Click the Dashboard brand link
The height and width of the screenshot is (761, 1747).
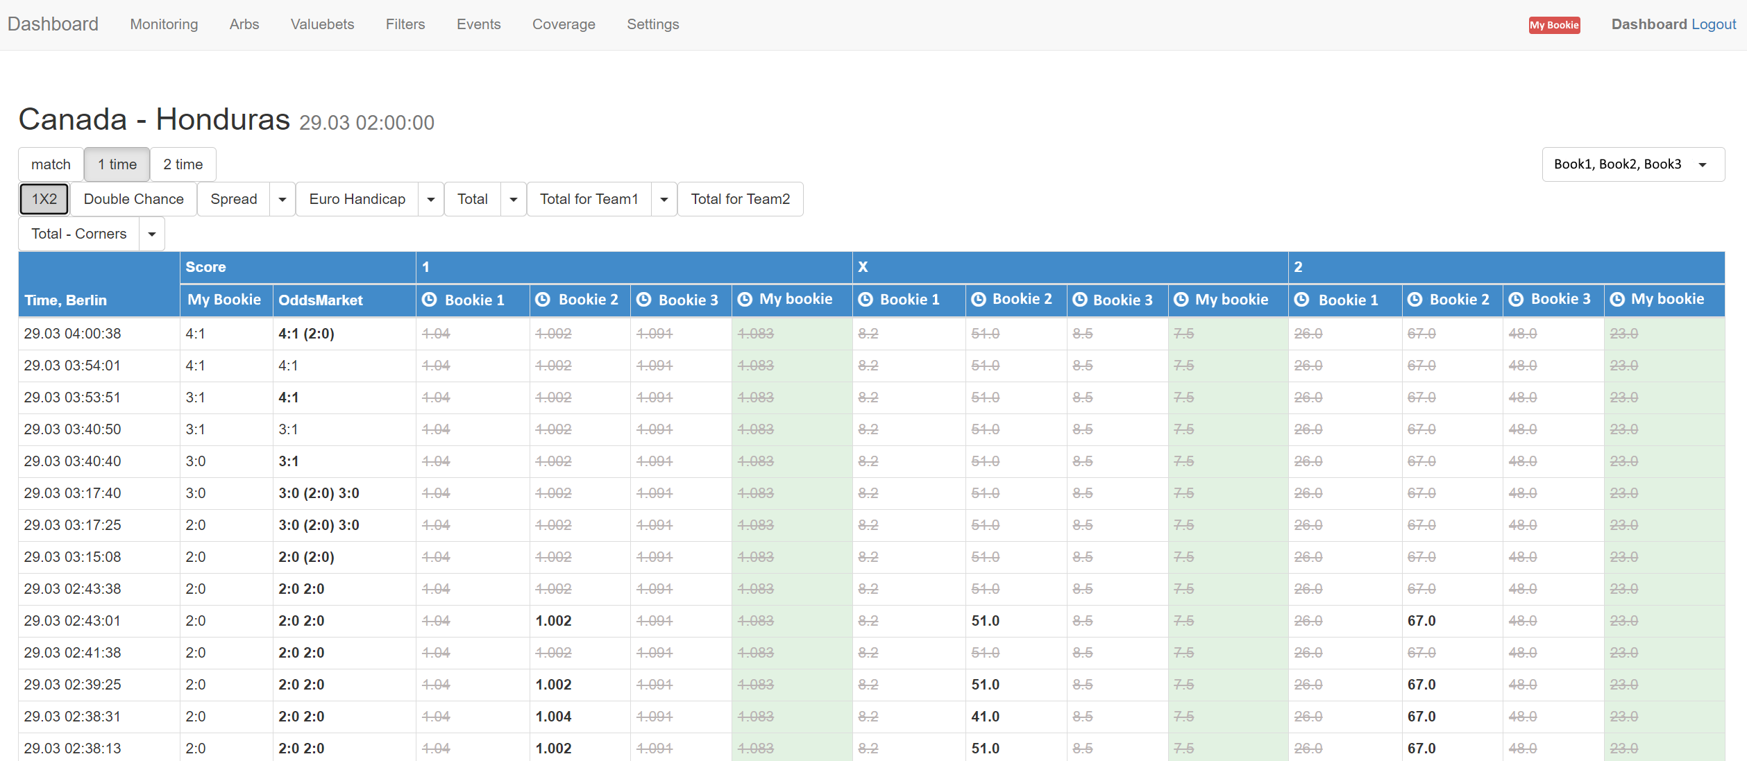[53, 24]
